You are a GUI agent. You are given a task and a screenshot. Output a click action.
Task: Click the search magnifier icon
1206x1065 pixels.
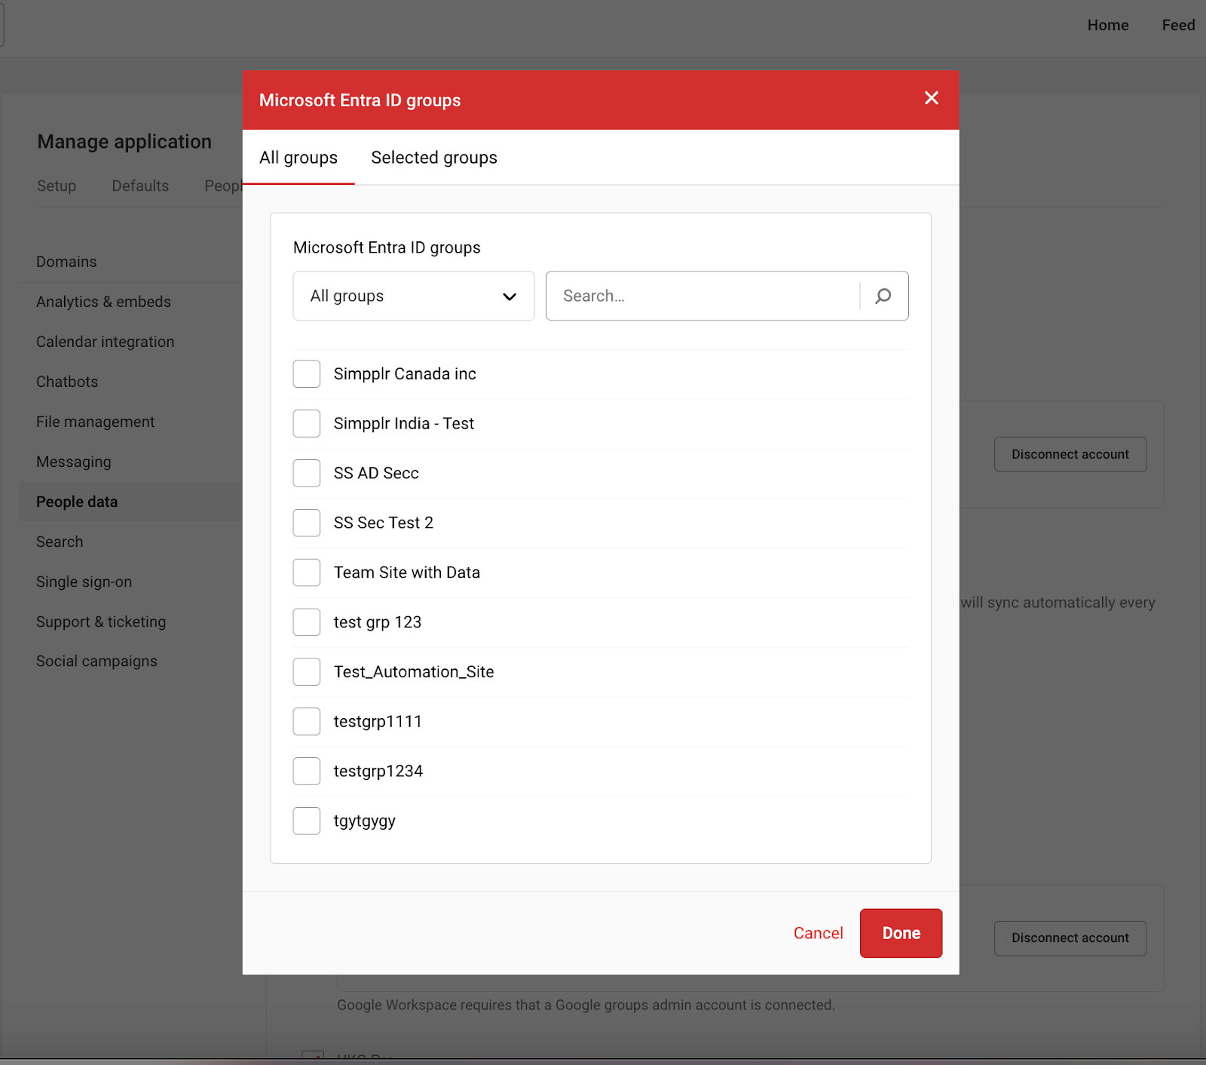point(883,296)
